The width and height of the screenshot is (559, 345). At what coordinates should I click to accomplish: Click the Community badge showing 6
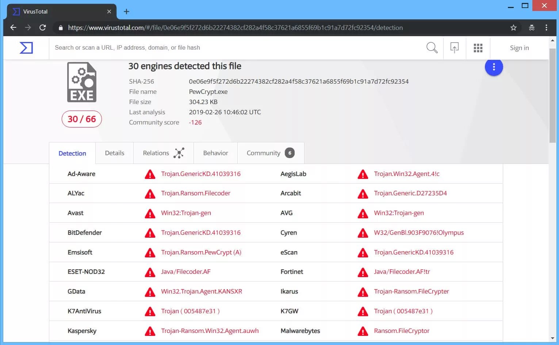click(x=290, y=153)
